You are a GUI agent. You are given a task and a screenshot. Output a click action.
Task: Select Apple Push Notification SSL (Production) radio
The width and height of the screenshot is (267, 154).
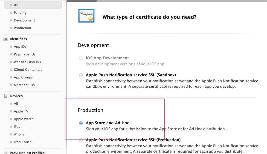[81, 140]
